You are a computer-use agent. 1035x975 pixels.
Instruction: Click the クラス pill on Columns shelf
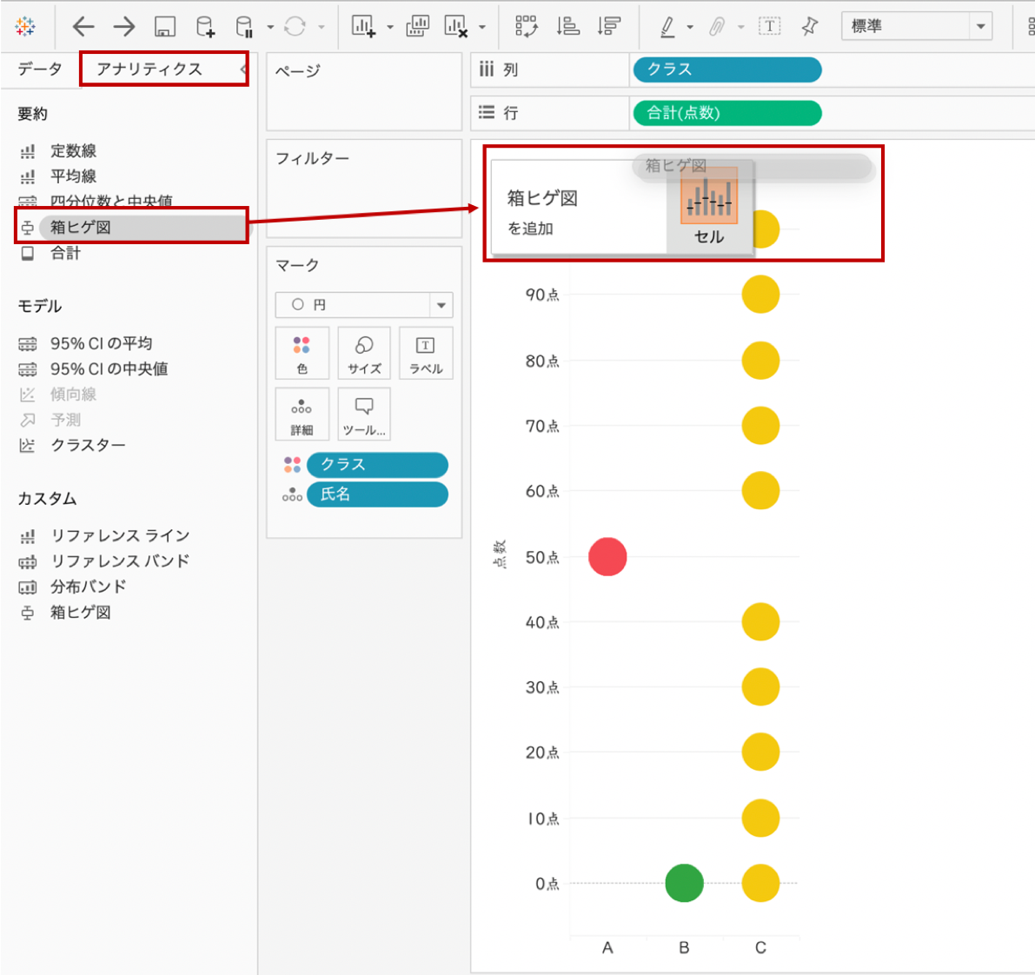tap(727, 70)
